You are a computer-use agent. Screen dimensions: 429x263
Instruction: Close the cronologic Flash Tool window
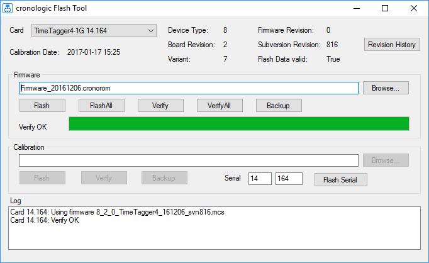[414, 8]
